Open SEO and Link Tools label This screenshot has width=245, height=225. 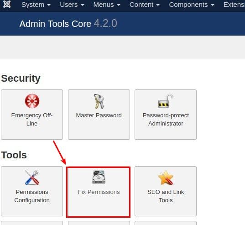pyautogui.click(x=166, y=196)
